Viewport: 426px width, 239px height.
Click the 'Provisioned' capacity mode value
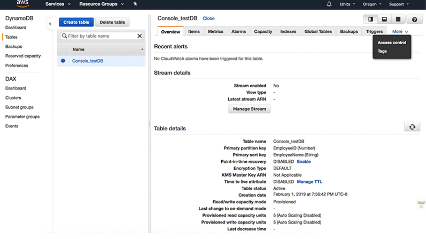(284, 202)
